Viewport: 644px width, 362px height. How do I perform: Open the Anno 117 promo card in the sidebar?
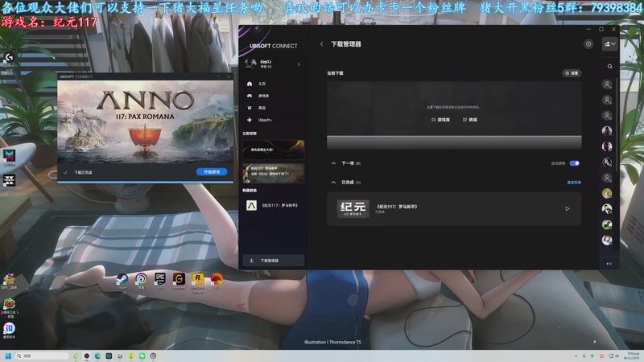coord(274,172)
